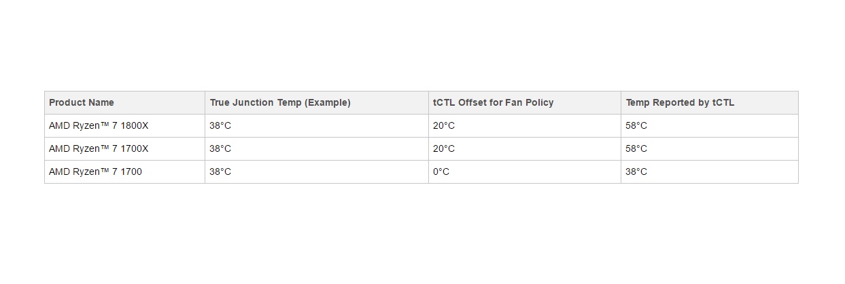Image resolution: width=845 pixels, height=284 pixels.
Task: Click the tCTL Offset for Fan Policy header
Action: 525,103
